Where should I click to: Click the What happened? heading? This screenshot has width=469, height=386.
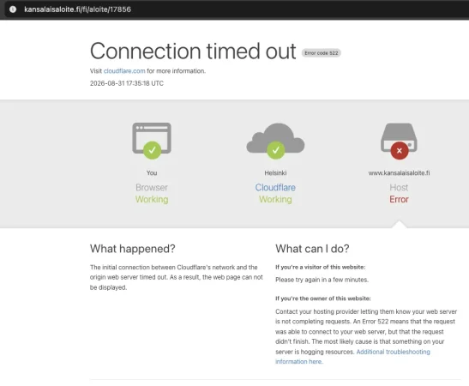tap(133, 249)
